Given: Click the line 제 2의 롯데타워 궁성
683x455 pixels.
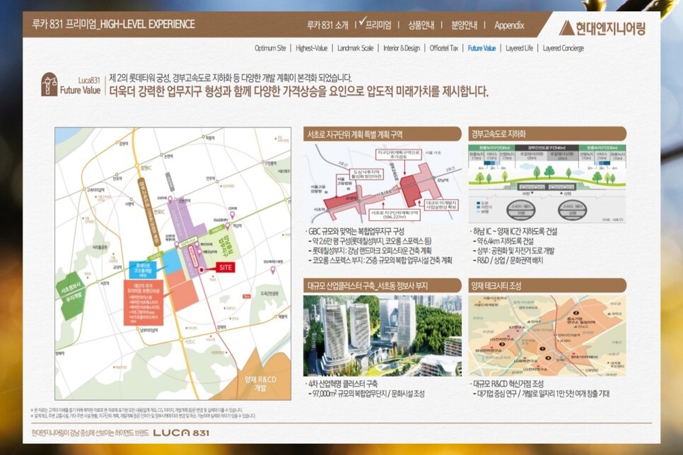Looking at the screenshot, I should point(230,78).
